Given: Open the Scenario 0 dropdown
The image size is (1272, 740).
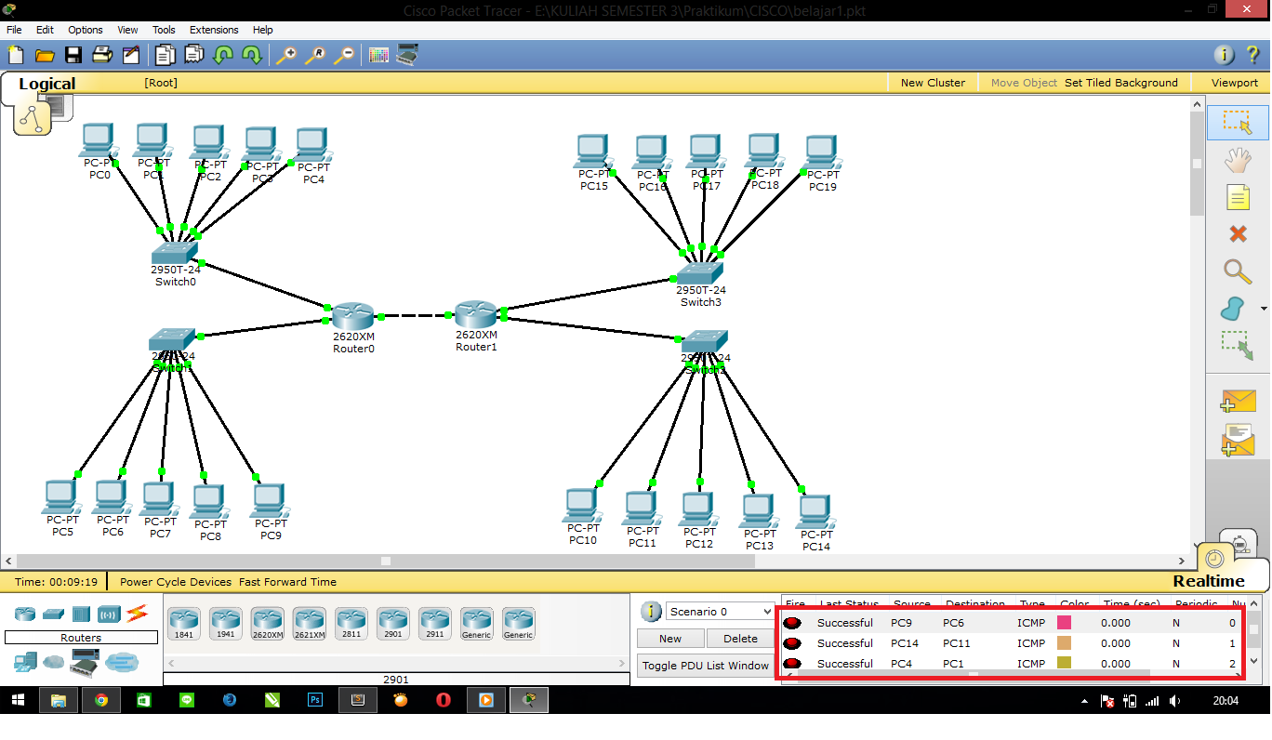Looking at the screenshot, I should coord(719,611).
